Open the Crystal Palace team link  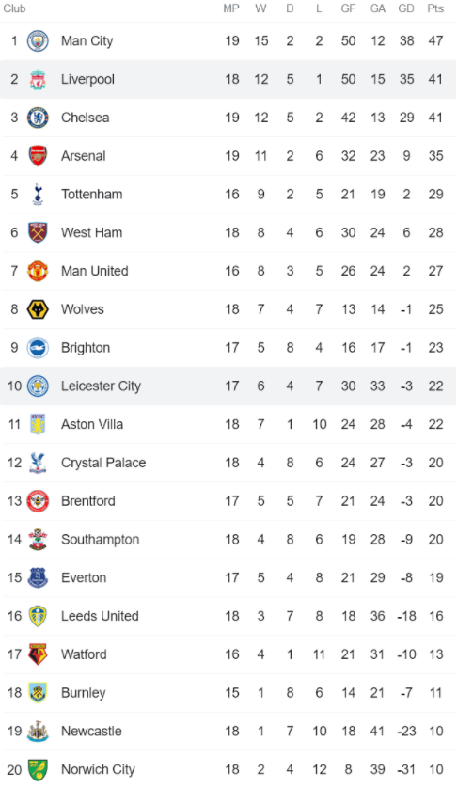103,463
